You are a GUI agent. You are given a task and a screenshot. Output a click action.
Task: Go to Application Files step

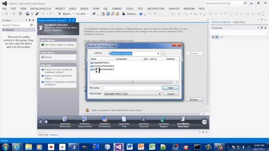click(x=124, y=122)
